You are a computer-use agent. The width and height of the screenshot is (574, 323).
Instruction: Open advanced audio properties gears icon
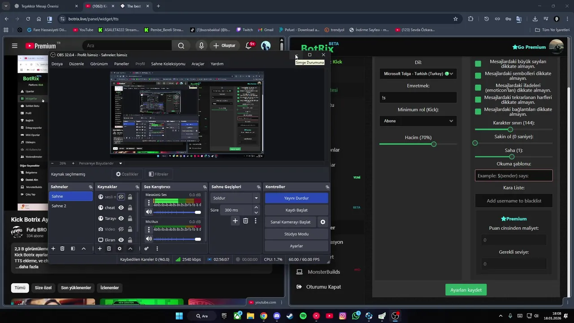[146, 249]
